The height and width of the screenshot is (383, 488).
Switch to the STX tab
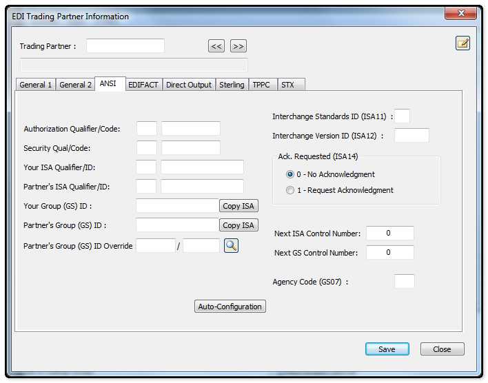[287, 85]
